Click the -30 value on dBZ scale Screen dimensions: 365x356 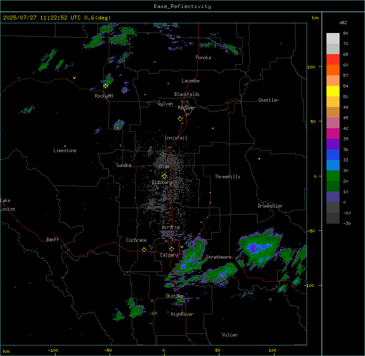(347, 223)
